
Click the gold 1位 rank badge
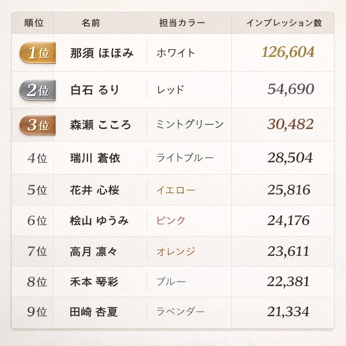(38, 53)
